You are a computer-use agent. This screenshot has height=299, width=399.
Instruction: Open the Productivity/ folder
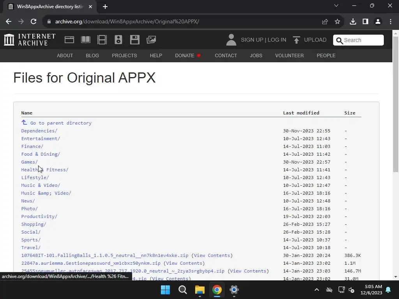point(39,216)
